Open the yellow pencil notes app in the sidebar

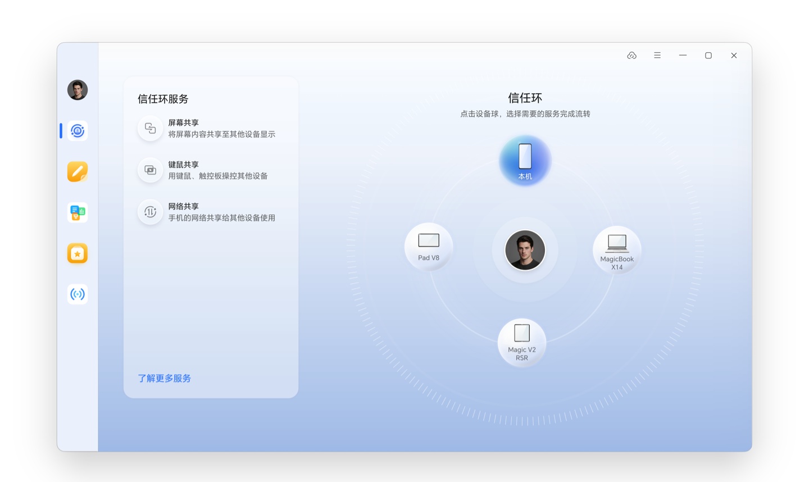pos(78,172)
